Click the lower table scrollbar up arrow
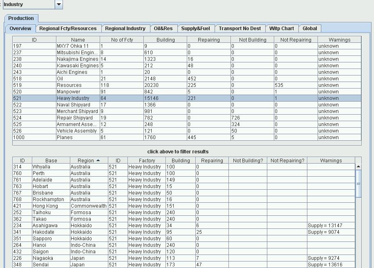Viewport: 374px width, 268px height. 358,166
